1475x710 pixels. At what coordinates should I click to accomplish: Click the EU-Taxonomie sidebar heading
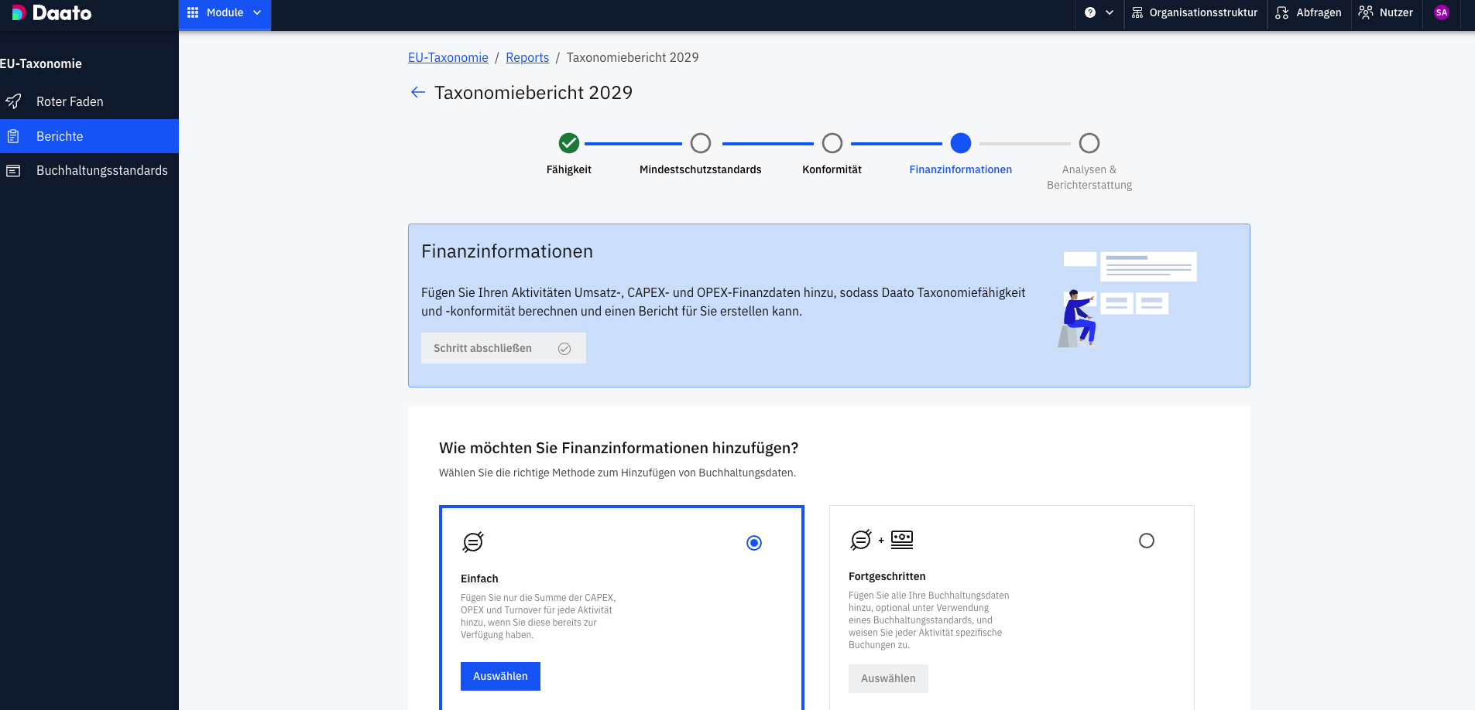[x=41, y=63]
